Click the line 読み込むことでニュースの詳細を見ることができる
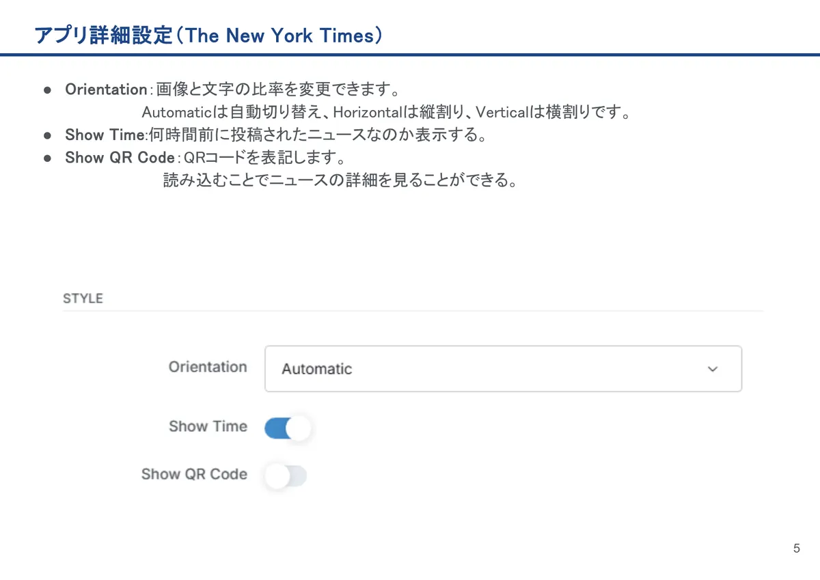The width and height of the screenshot is (820, 580). pyautogui.click(x=340, y=181)
